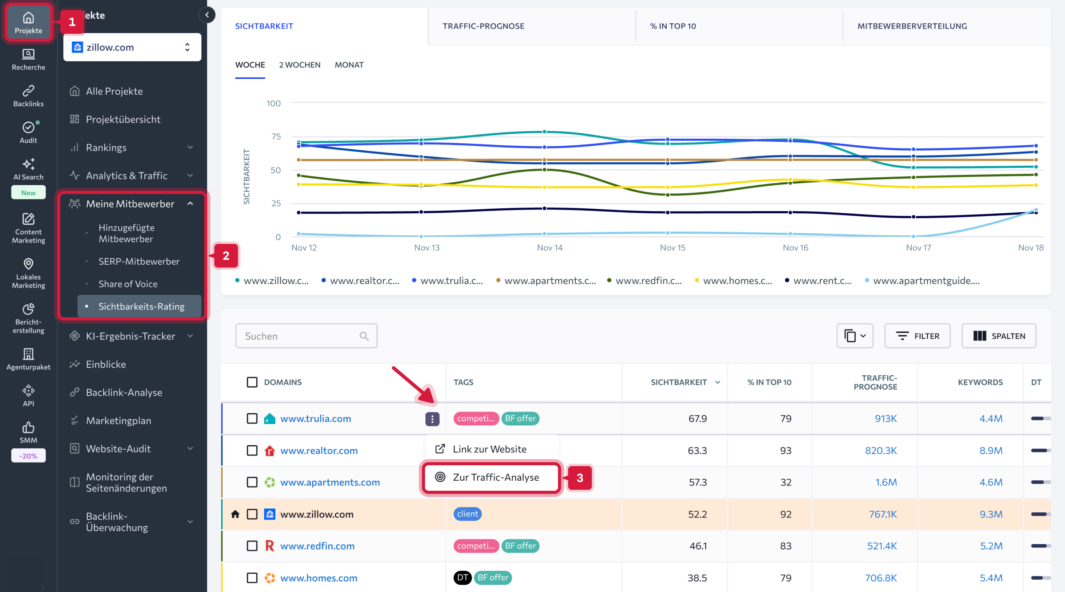Open the zillow.com project selector
This screenshot has height=592, width=1065.
[132, 47]
